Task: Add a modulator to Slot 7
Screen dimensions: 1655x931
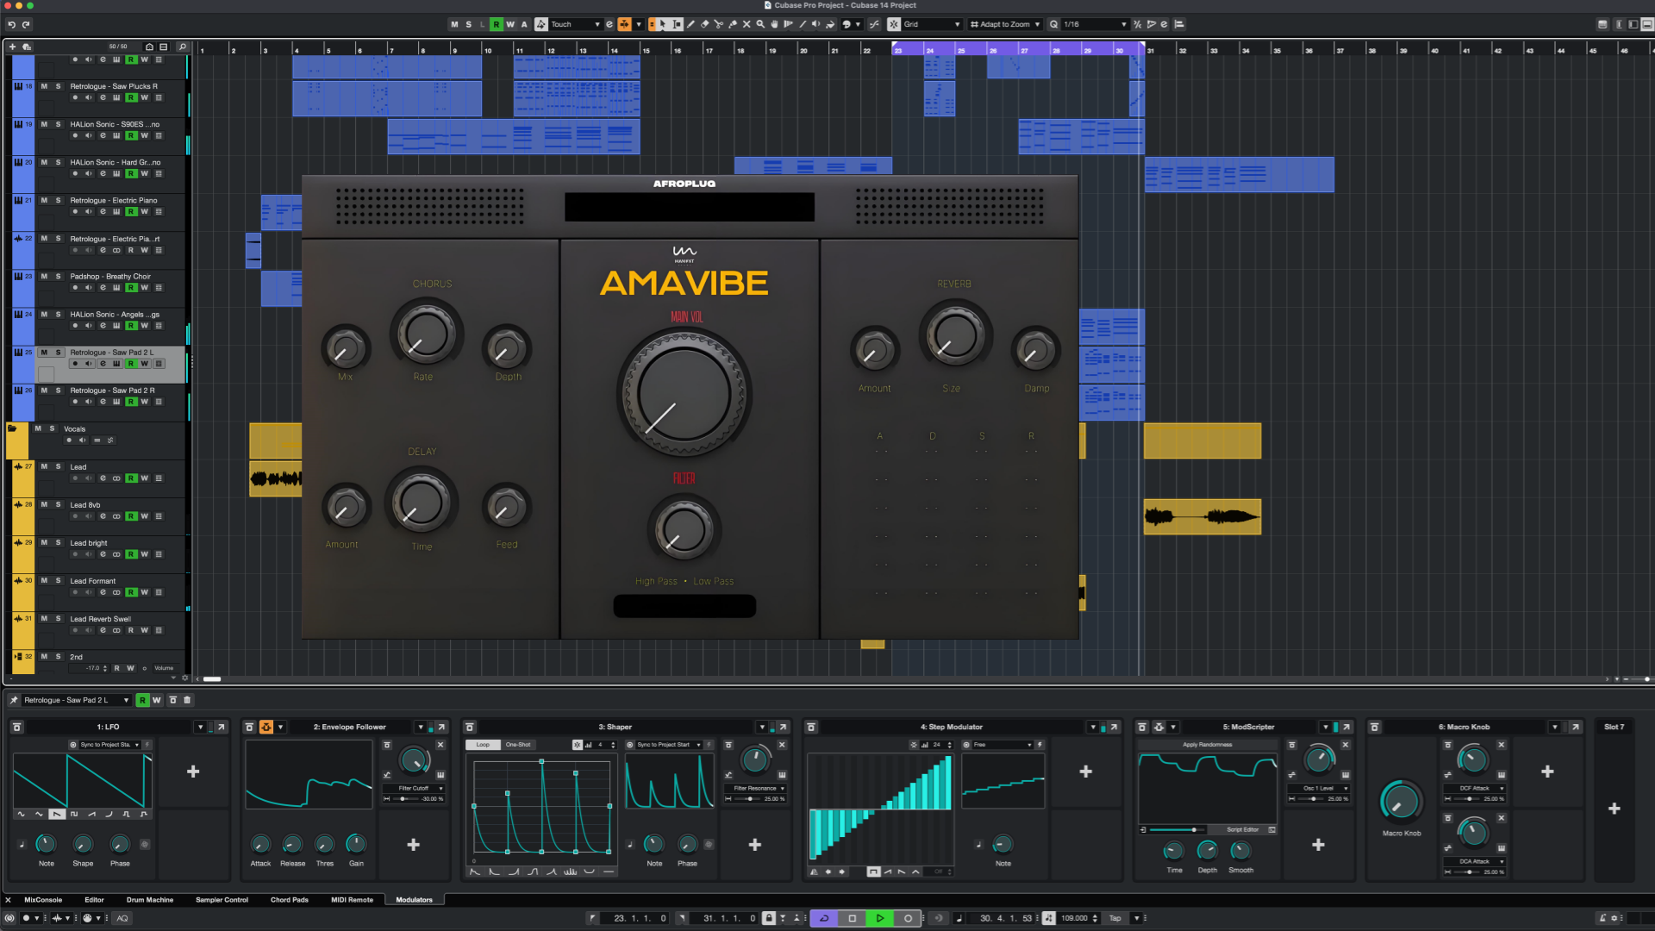Action: 1614,809
